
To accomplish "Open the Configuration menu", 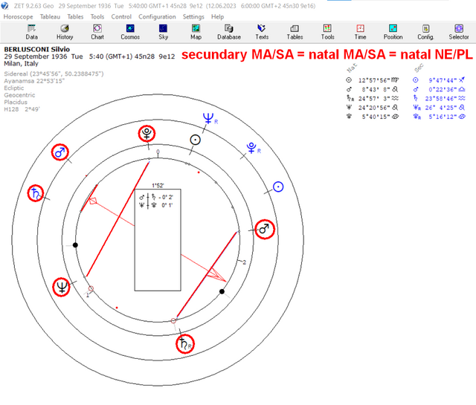I will (157, 16).
